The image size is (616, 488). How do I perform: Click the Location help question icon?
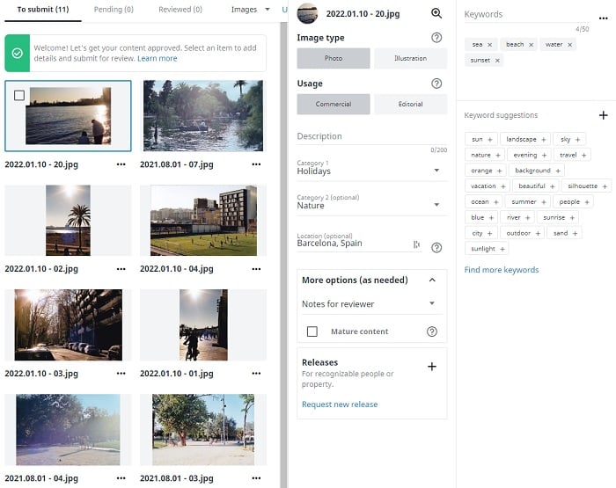coord(436,248)
